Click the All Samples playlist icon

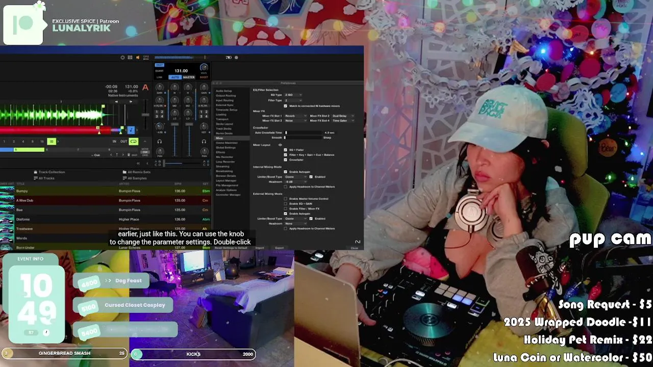coord(124,178)
